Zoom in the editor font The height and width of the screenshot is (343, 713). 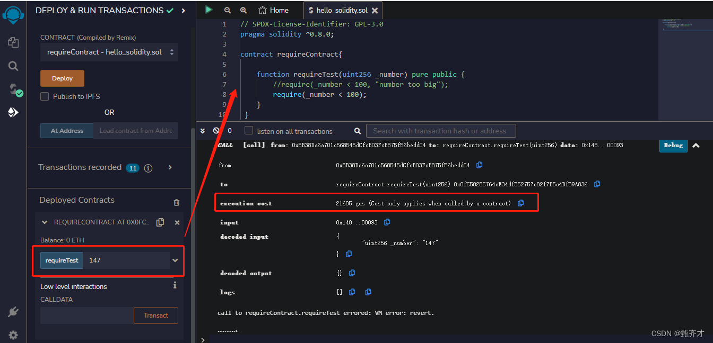[x=244, y=10]
